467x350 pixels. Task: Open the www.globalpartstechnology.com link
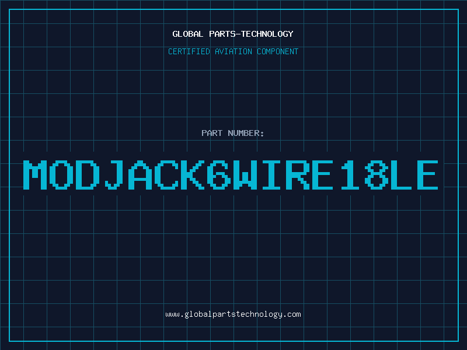(233, 314)
